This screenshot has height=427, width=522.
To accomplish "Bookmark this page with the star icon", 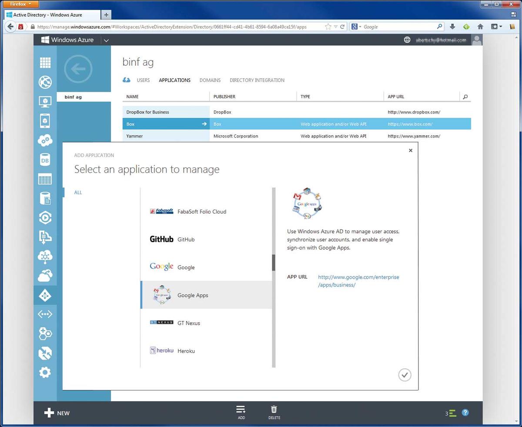I will pyautogui.click(x=328, y=27).
